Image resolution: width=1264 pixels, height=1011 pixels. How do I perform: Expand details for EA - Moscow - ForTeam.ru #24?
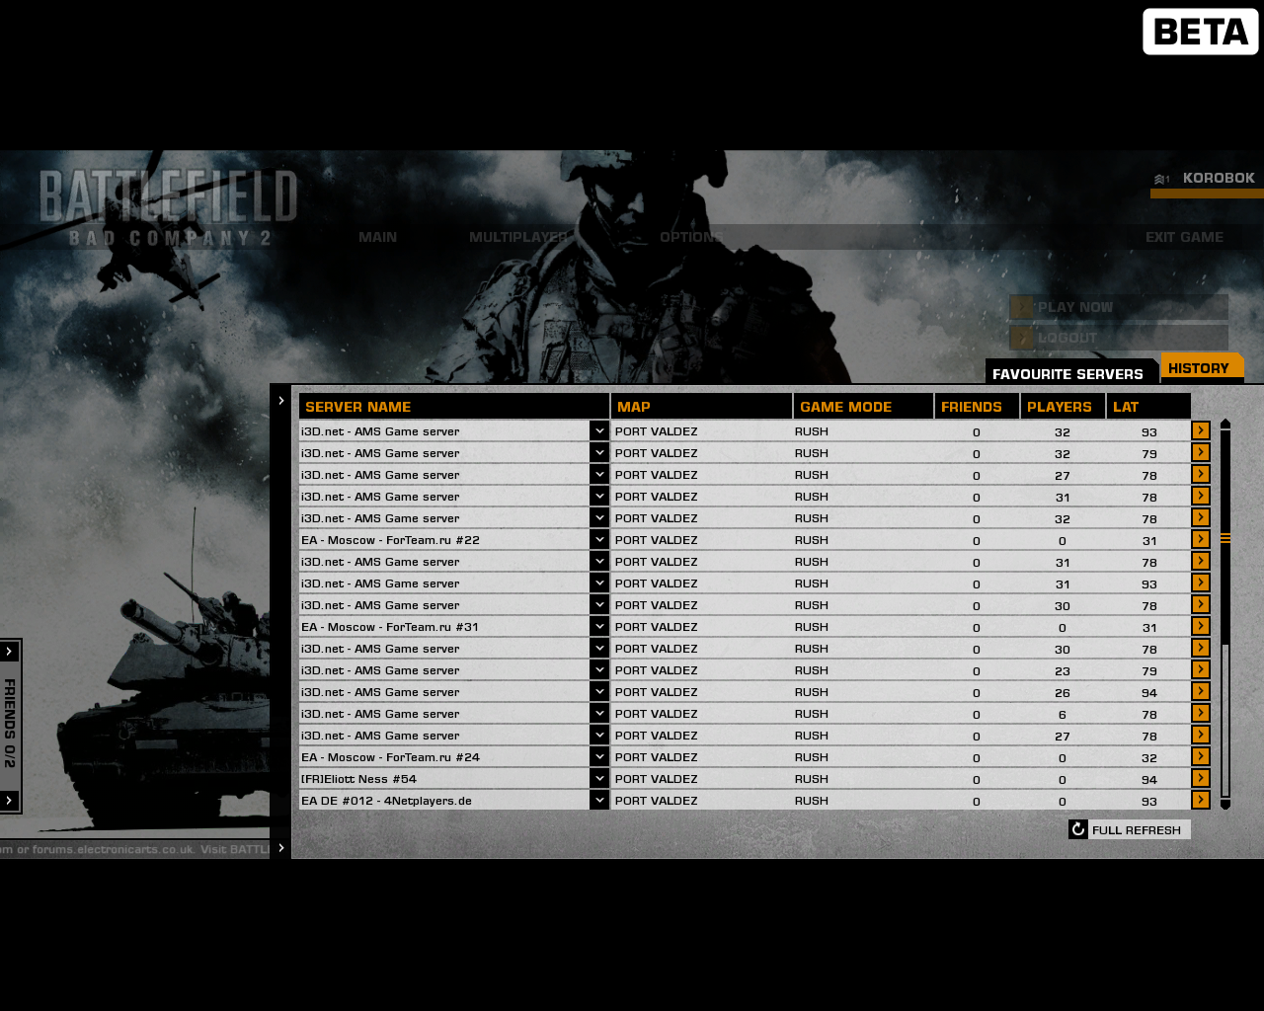(x=599, y=756)
